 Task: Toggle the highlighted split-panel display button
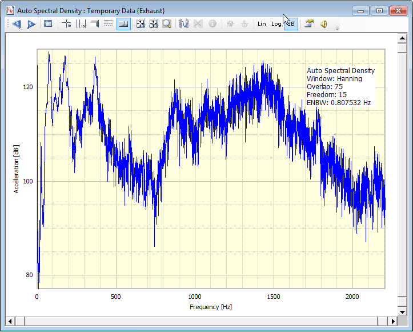click(x=123, y=24)
